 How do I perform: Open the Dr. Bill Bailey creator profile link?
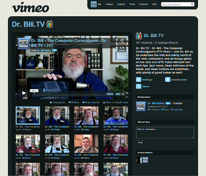(156, 103)
